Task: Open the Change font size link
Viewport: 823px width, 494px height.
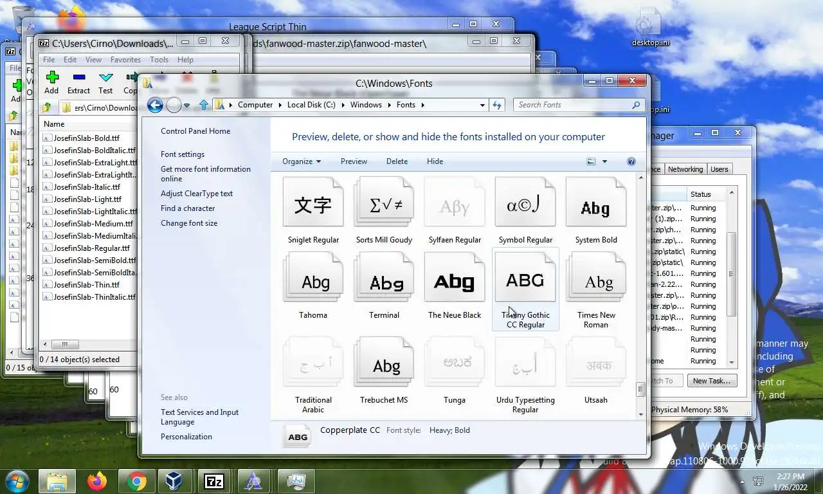Action: pos(189,223)
